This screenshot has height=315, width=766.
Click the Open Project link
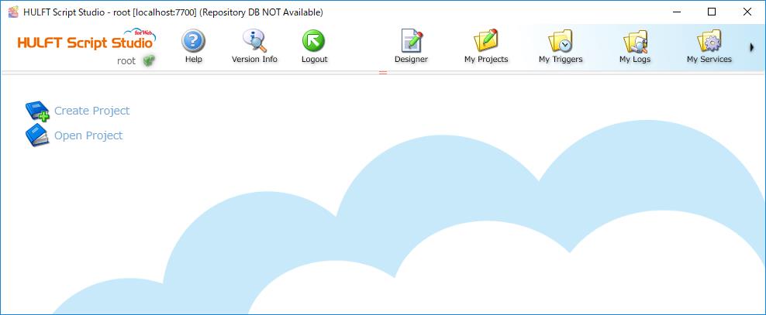point(88,135)
